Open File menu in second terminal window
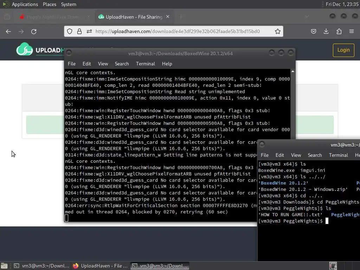Viewport: 360px width, 270px height. (x=264, y=155)
